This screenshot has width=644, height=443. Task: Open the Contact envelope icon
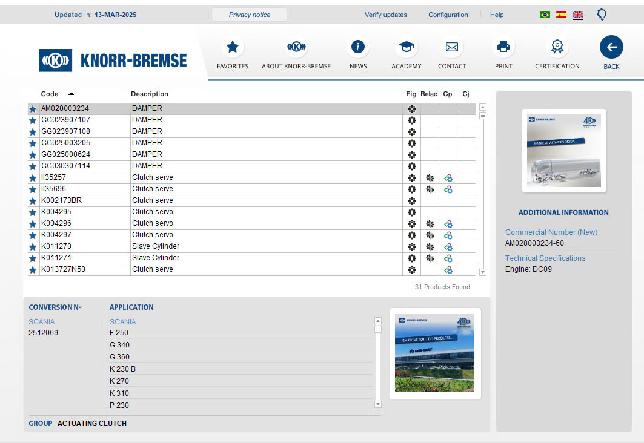(452, 47)
